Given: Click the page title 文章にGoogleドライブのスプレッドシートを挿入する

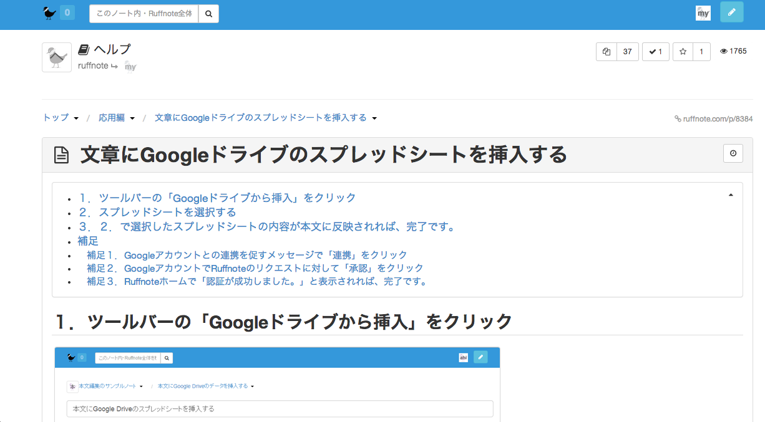Looking at the screenshot, I should (x=324, y=155).
